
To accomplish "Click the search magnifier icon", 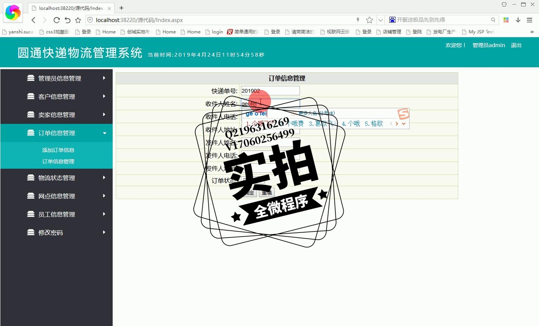I will click(x=493, y=20).
